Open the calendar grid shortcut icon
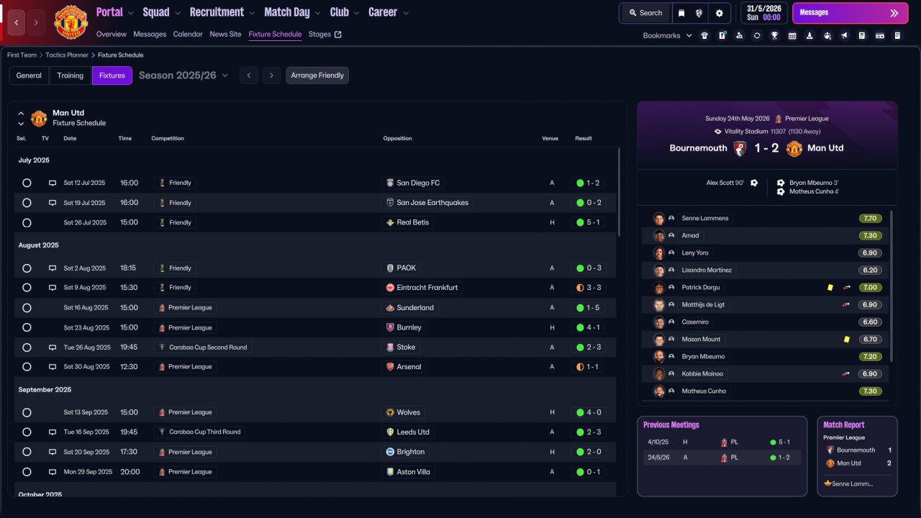This screenshot has width=921, height=518. 792,35
